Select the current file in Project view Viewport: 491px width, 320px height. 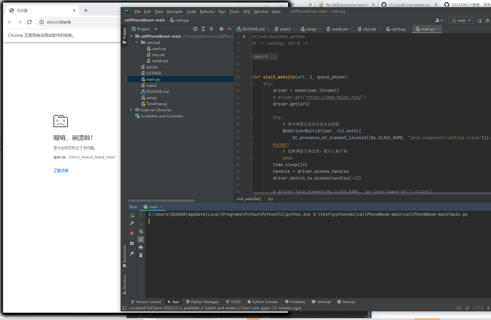[195, 29]
